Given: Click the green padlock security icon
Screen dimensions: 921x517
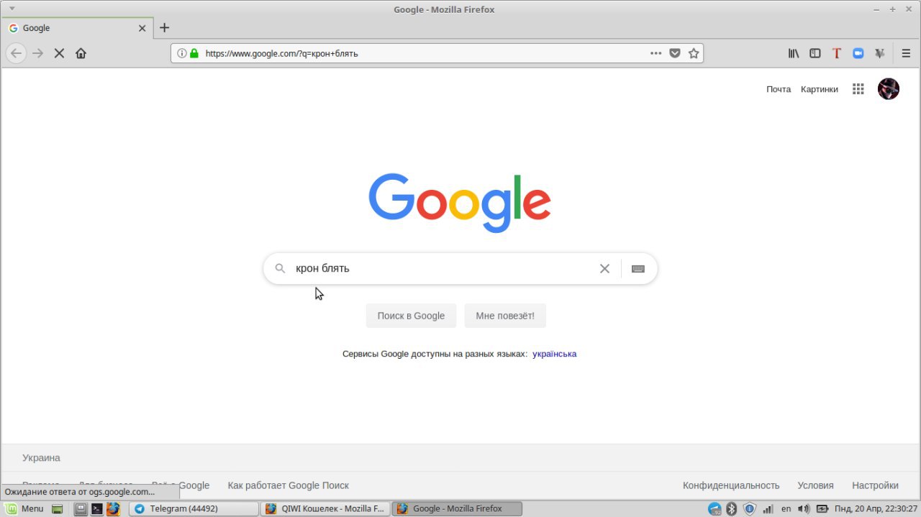Looking at the screenshot, I should (x=194, y=53).
